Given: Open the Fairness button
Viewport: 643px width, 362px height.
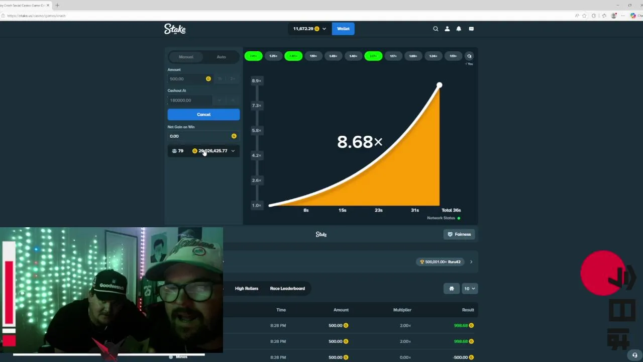Looking at the screenshot, I should (x=459, y=234).
